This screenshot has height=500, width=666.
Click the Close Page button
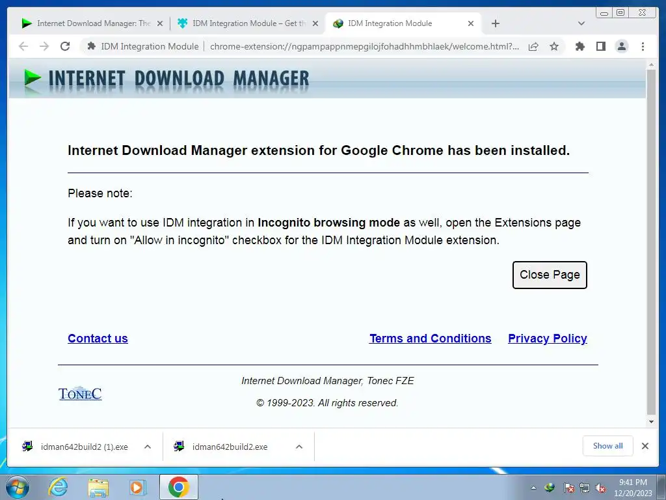point(550,275)
